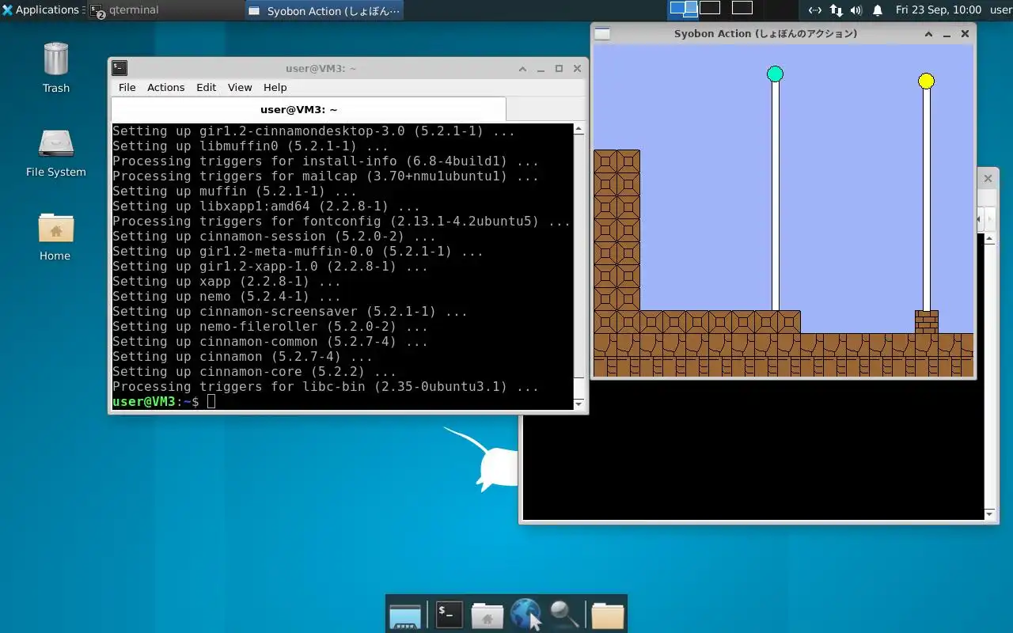
Task: Roll up the Syobon Action window
Action: 929,34
